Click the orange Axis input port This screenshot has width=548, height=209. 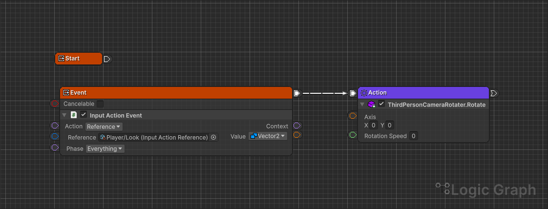[353, 116]
